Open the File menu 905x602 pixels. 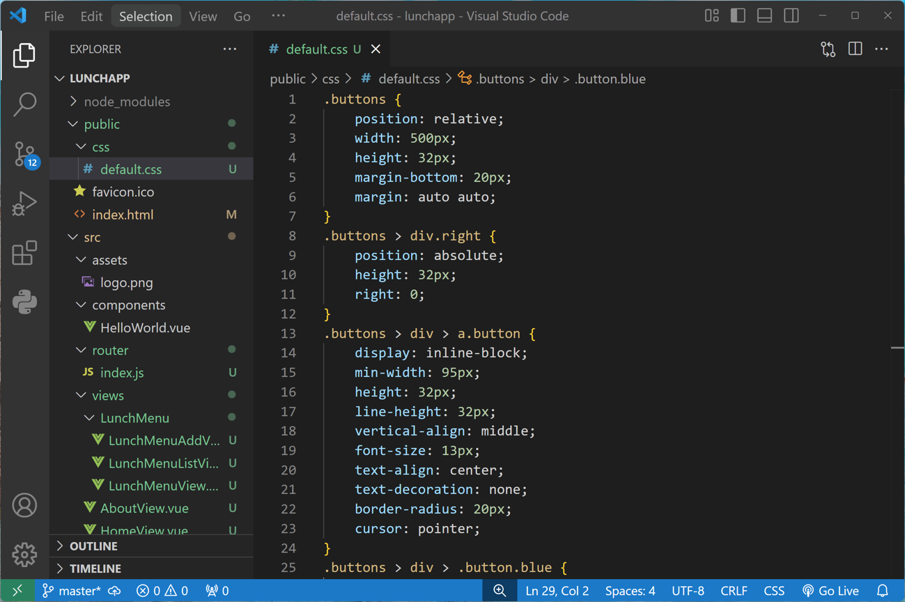click(54, 16)
